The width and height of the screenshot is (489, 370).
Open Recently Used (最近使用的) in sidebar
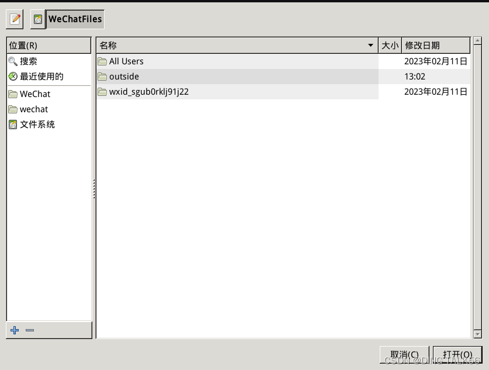(49, 77)
